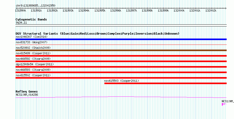Select the thin red nsv831733 line
Image resolution: width=234 pixels, height=119 pixels.
pyautogui.click(x=121, y=45)
